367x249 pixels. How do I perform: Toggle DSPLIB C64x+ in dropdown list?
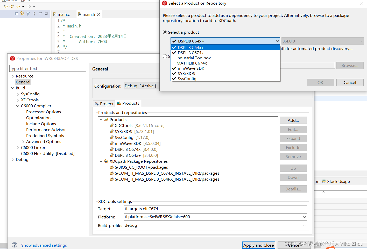point(225,48)
